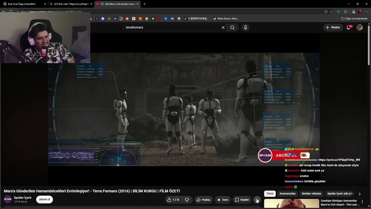Close the X'te millc tab
The image size is (371, 209).
click(91, 4)
